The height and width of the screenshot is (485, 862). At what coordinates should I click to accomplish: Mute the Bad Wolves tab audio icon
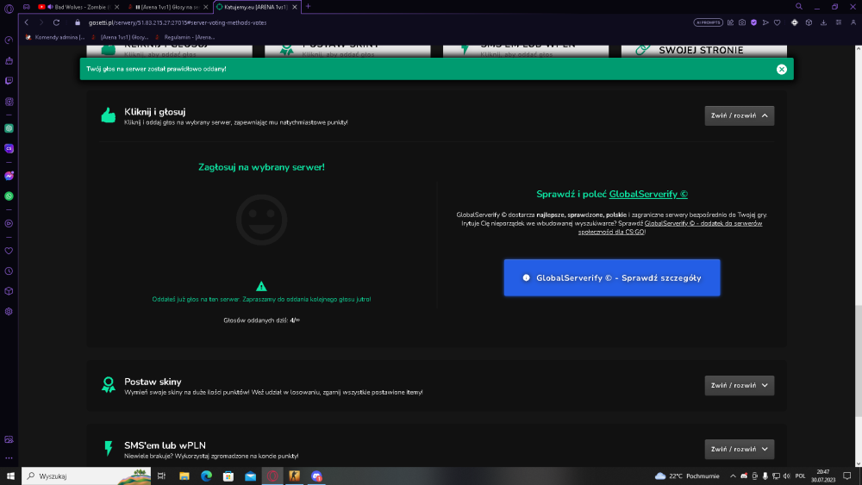[50, 7]
